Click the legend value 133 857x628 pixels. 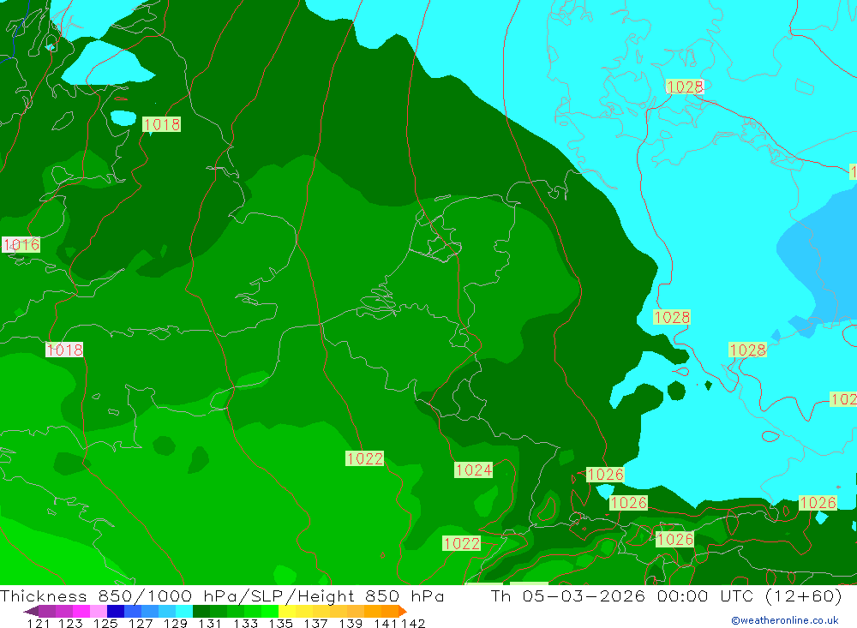coord(245,623)
